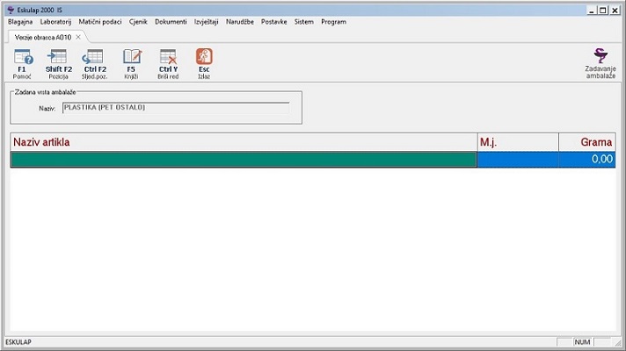Image resolution: width=626 pixels, height=351 pixels.
Task: Close the Verzije obrasca A010 tab
Action: [78, 37]
